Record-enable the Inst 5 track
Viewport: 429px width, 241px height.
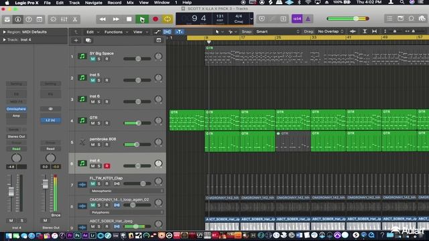coord(107,80)
